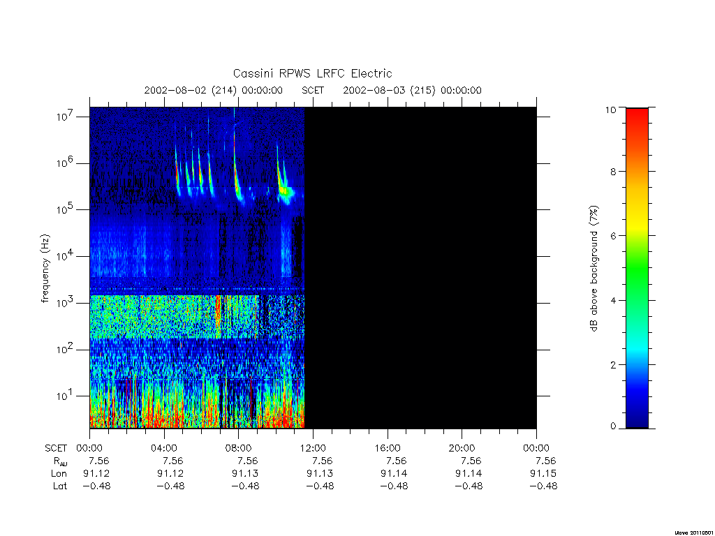The image size is (715, 536).
Task: Click the 'Lon' row label
Action: [x=59, y=474]
